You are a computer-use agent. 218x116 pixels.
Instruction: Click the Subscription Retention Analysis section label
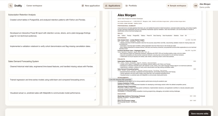[22, 15]
